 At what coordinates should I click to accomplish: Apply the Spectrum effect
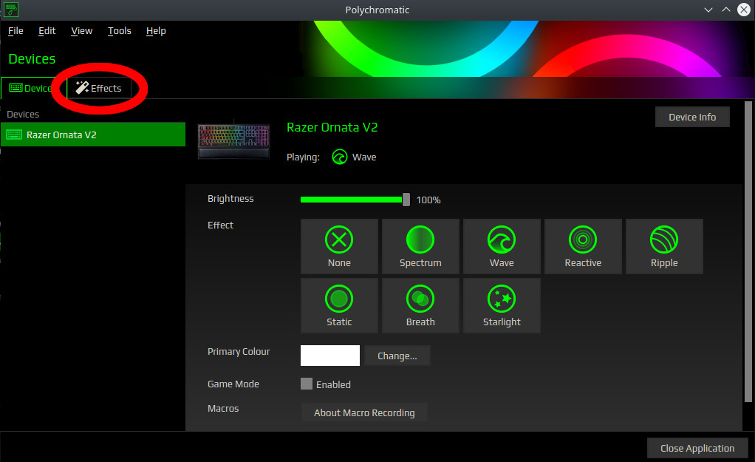click(x=420, y=247)
